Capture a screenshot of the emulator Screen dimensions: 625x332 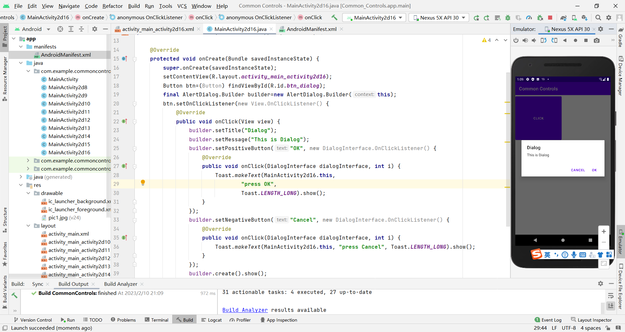[597, 40]
